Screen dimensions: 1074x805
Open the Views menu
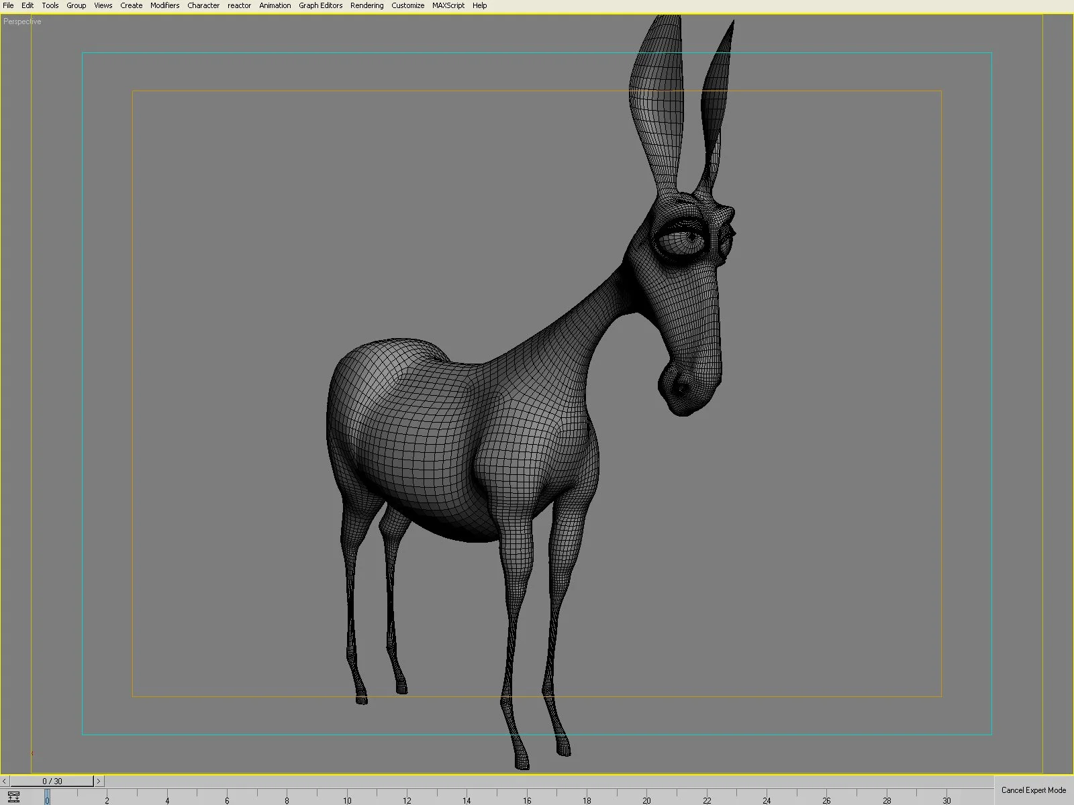pyautogui.click(x=103, y=5)
